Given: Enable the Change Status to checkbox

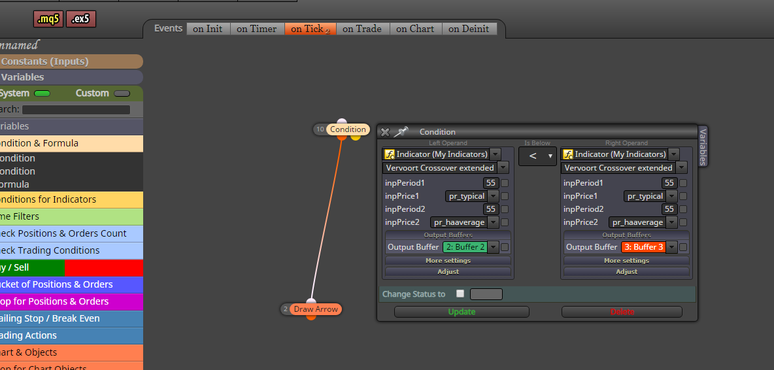Looking at the screenshot, I should (461, 294).
